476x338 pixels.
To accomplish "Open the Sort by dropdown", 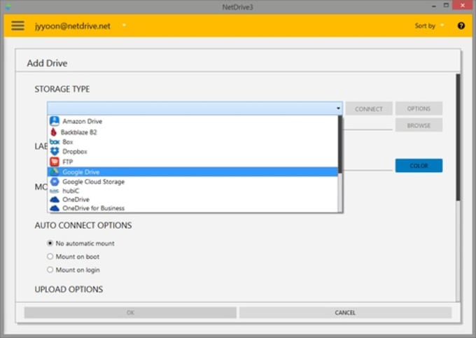I will pos(429,26).
